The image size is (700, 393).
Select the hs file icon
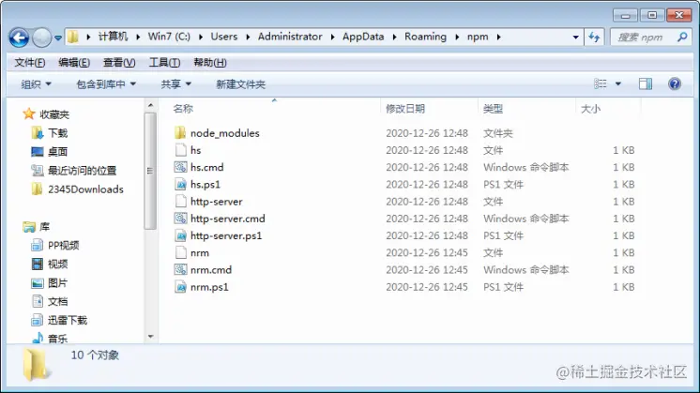(180, 150)
